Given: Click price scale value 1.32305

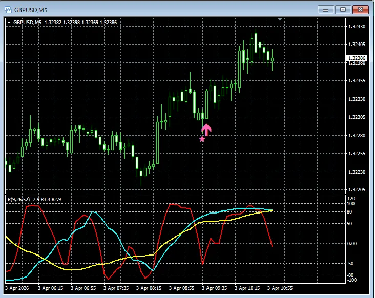Looking at the screenshot, I should (x=357, y=117).
